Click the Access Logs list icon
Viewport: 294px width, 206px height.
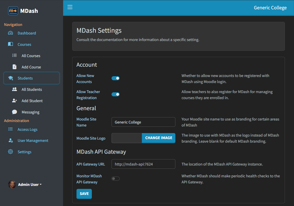(x=11, y=129)
